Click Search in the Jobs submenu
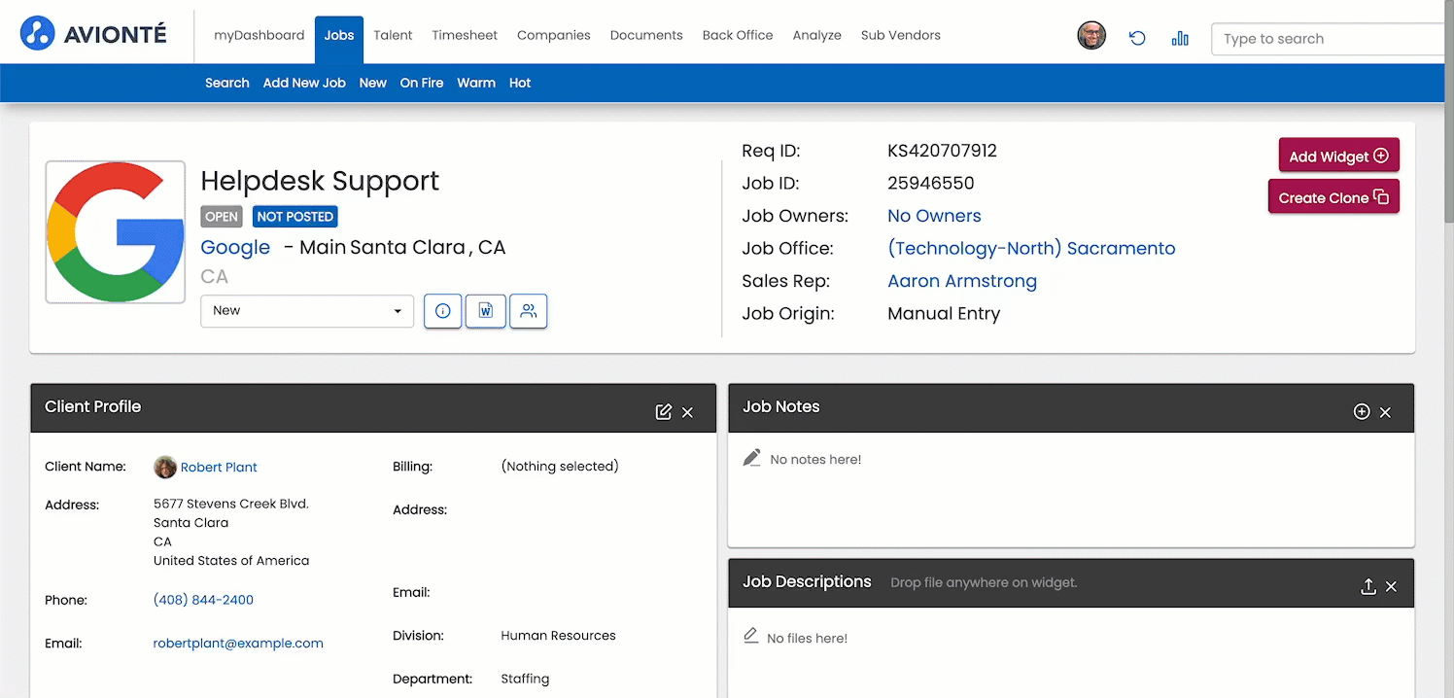Viewport: 1454px width, 698px height. click(227, 83)
